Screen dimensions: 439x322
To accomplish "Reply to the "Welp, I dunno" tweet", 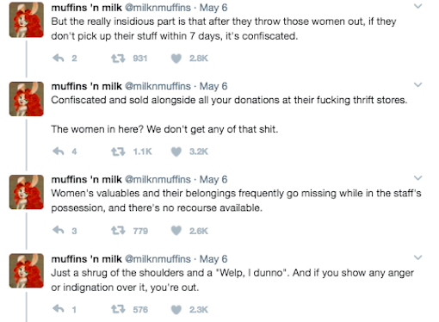I will (x=59, y=309).
